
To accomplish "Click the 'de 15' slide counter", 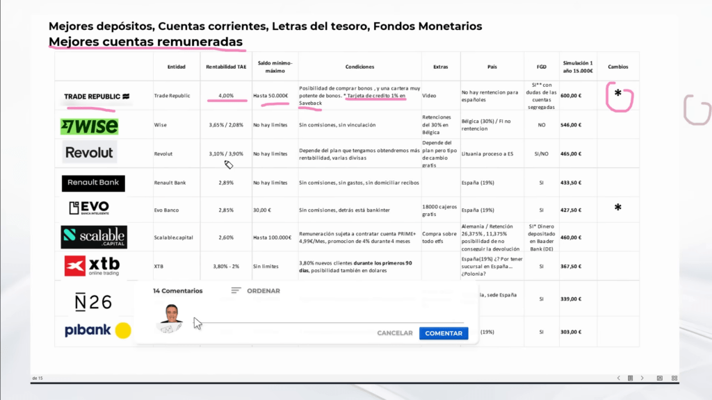I will pyautogui.click(x=38, y=378).
